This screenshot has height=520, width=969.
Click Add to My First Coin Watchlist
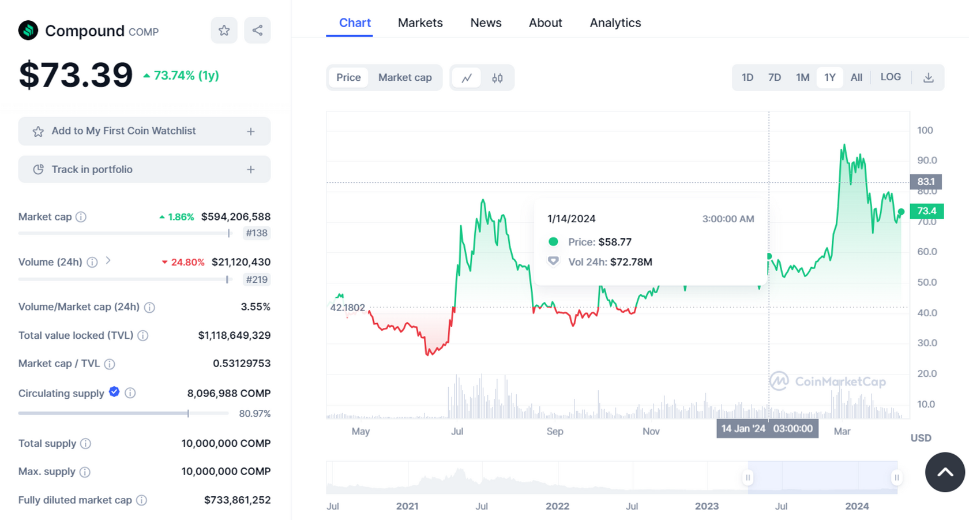pos(144,131)
